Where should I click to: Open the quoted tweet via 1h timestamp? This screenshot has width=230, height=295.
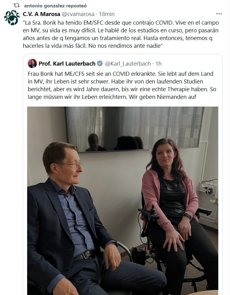coord(158,64)
